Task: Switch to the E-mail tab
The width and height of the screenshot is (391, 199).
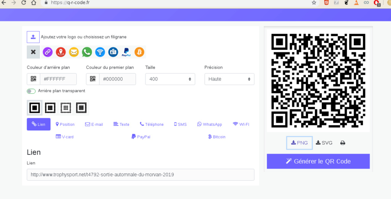Action: pos(94,124)
